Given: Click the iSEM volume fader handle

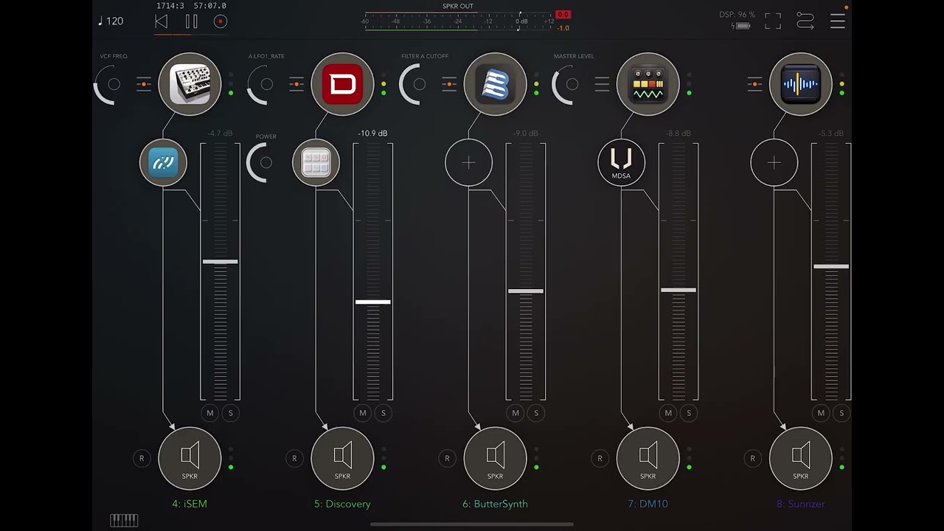Looking at the screenshot, I should click(221, 262).
